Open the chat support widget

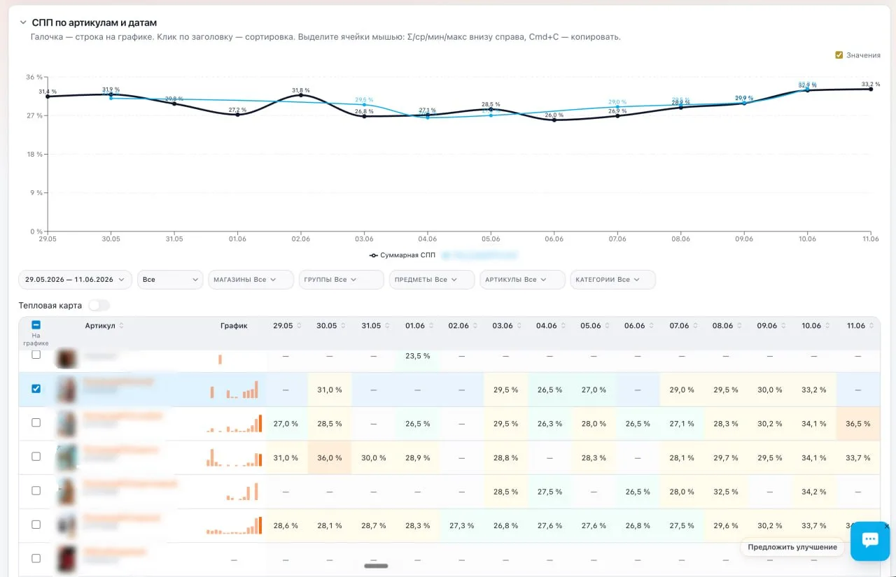coord(870,540)
